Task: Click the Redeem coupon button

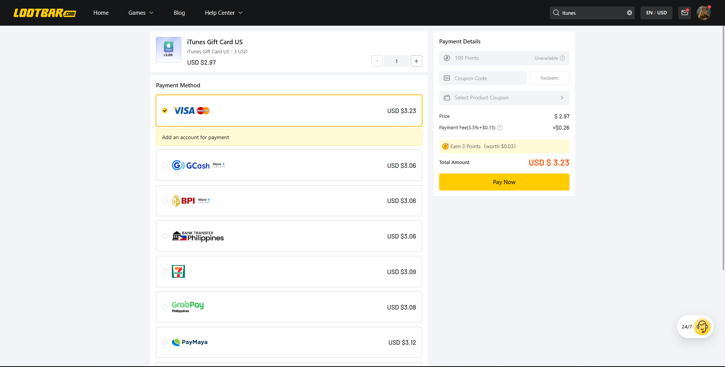Action: coord(549,78)
